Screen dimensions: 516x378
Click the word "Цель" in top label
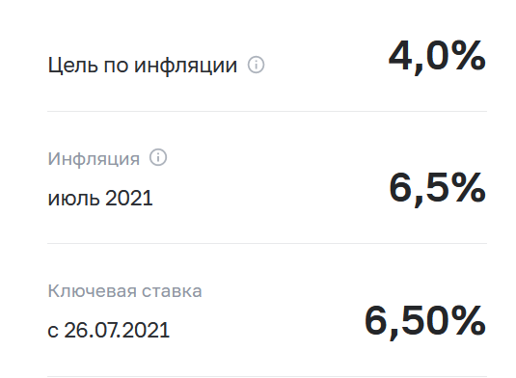73,66
